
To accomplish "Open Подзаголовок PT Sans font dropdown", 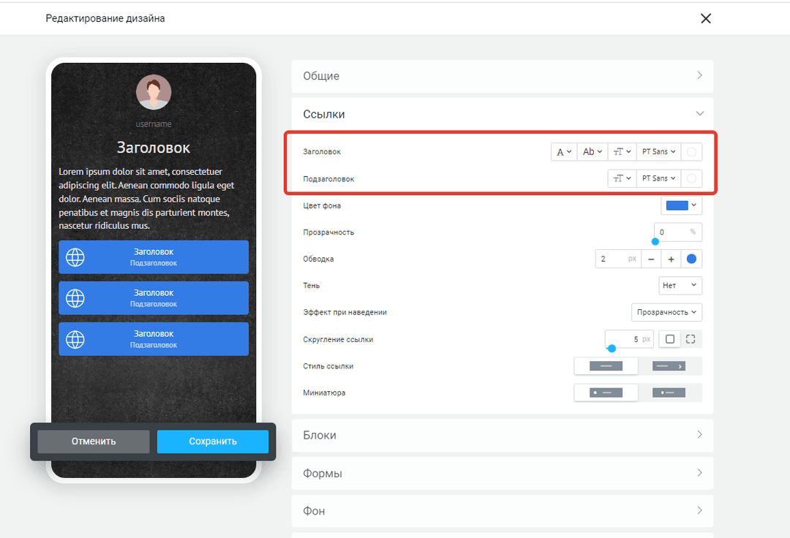I will [x=658, y=178].
